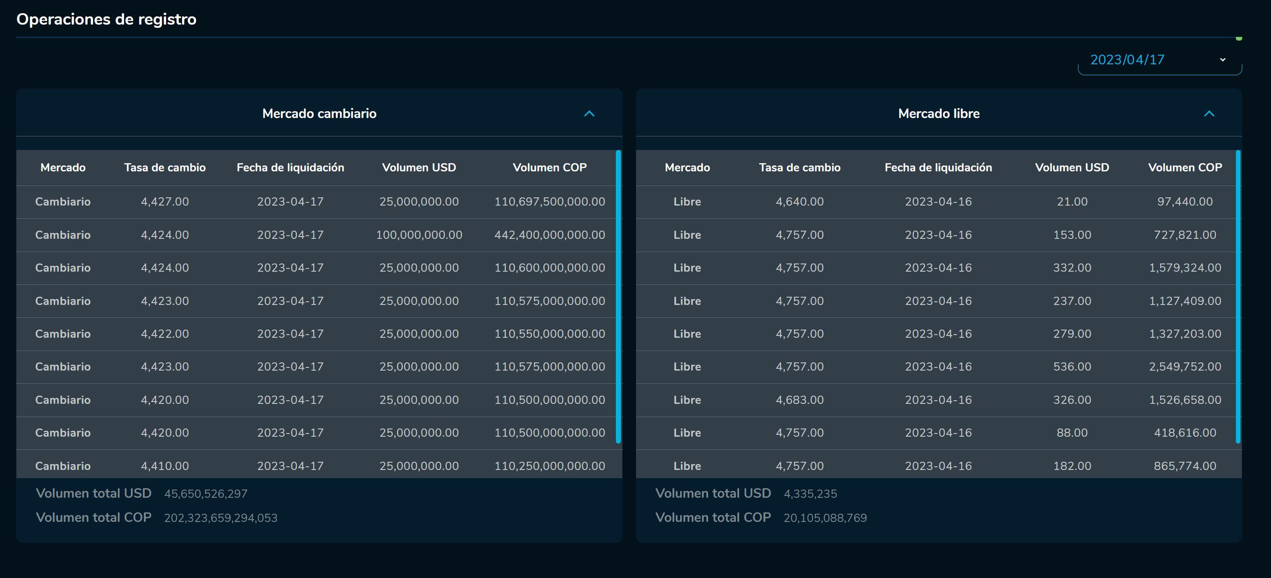Click the Mercado libre table scrollbar
1271x578 pixels.
[x=1237, y=296]
